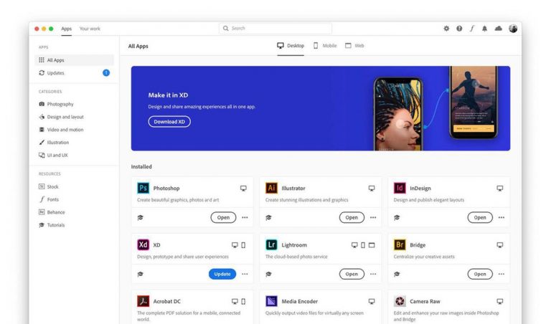Image resolution: width=551 pixels, height=324 pixels.
Task: Open the user profile avatar
Action: click(x=513, y=29)
